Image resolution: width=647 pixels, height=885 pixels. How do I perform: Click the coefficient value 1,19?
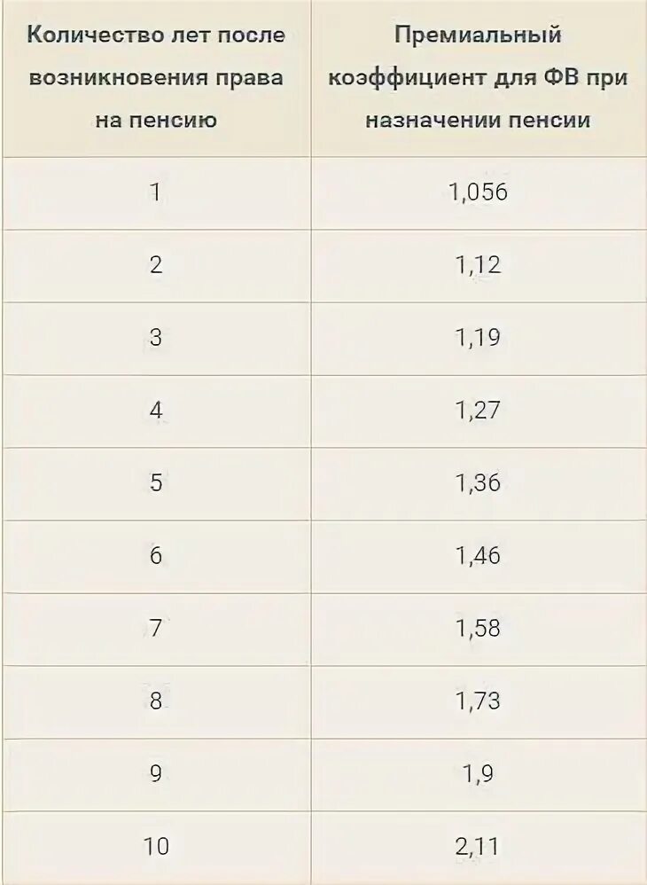(x=479, y=338)
